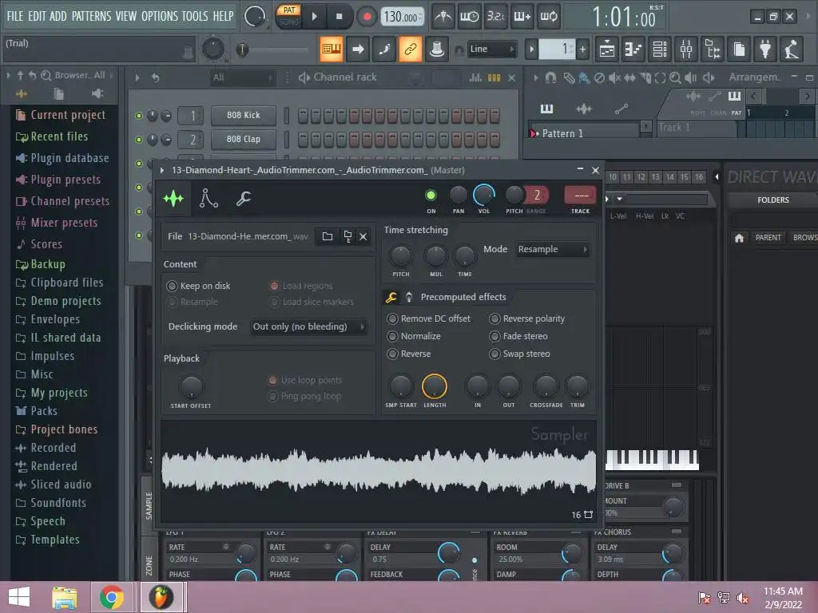Open the HELP menu
818x613 pixels.
(224, 16)
